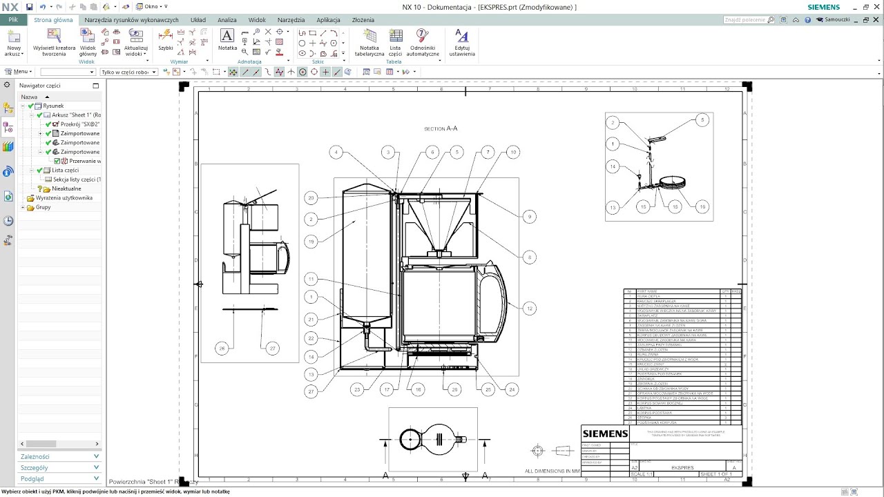Select the Notatka (Note) annotation tool
884x497 pixels.
[x=227, y=35]
